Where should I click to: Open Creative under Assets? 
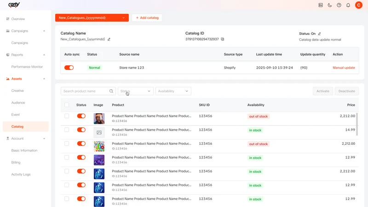[x=17, y=91]
